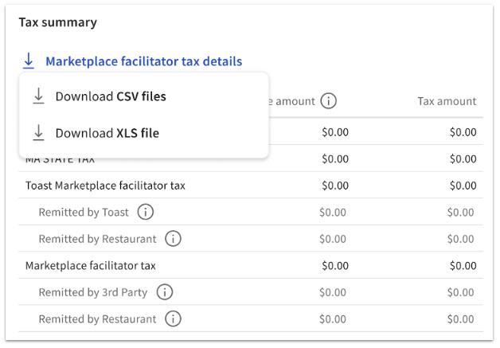The image size is (500, 348).
Task: Click the Tax summary heading
Action: click(x=57, y=22)
